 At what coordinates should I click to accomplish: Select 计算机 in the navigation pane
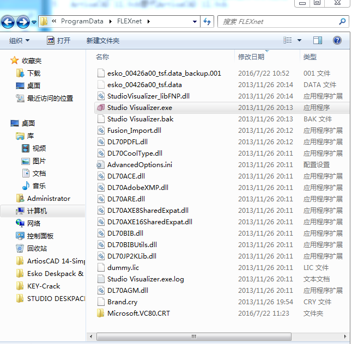pyautogui.click(x=37, y=211)
